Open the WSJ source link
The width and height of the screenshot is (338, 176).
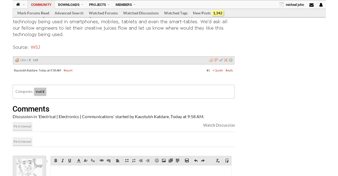(x=35, y=47)
